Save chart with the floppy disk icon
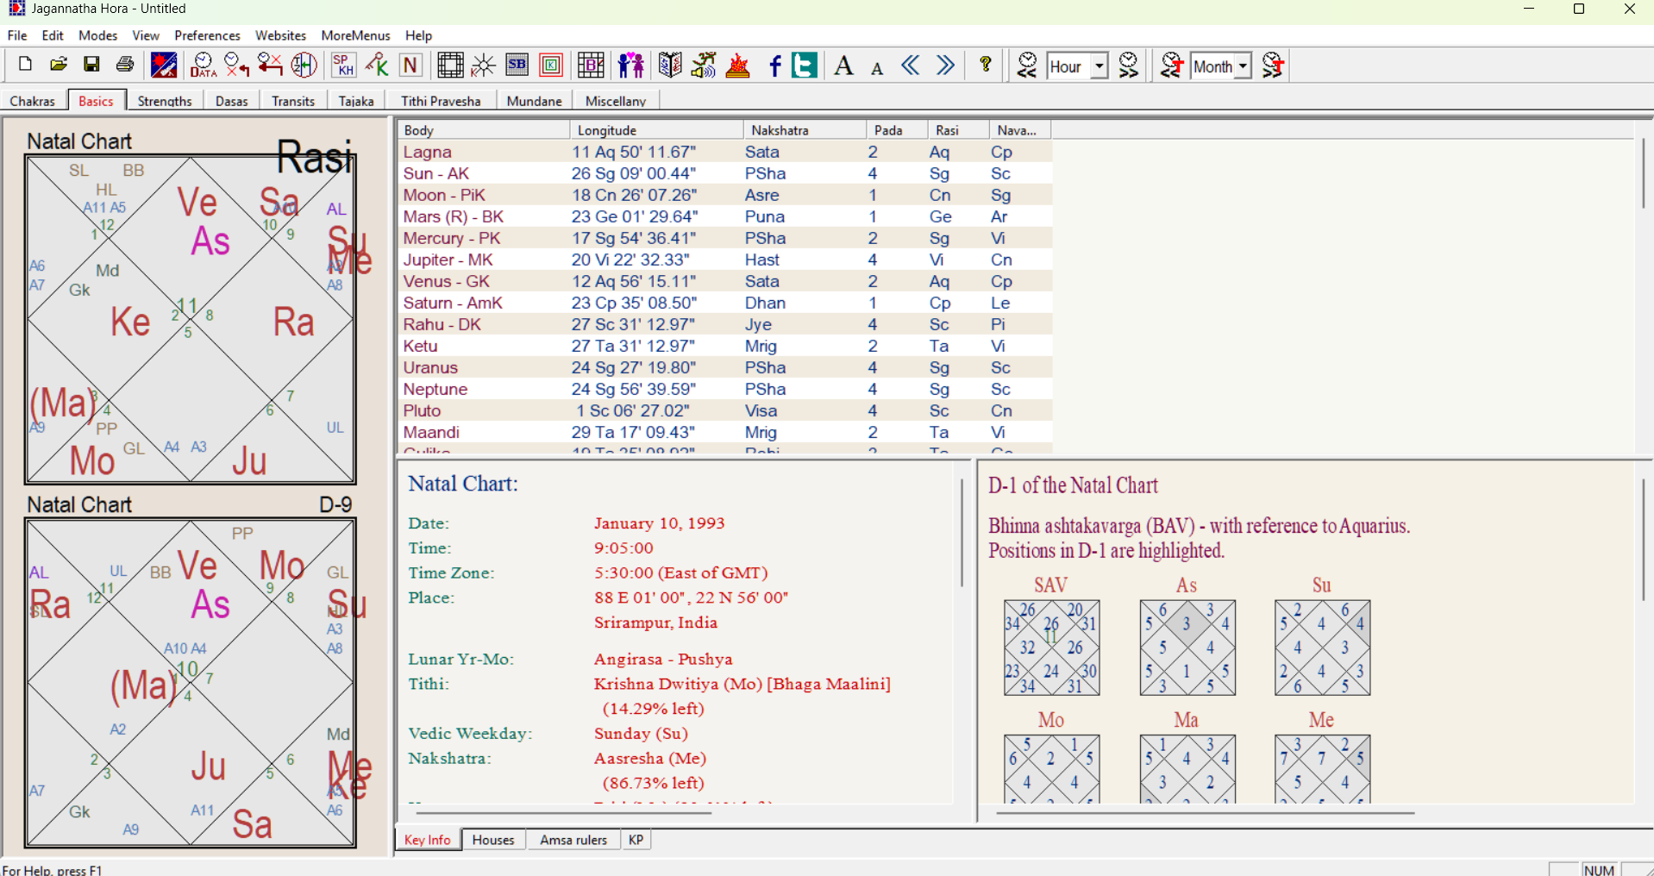 [91, 65]
